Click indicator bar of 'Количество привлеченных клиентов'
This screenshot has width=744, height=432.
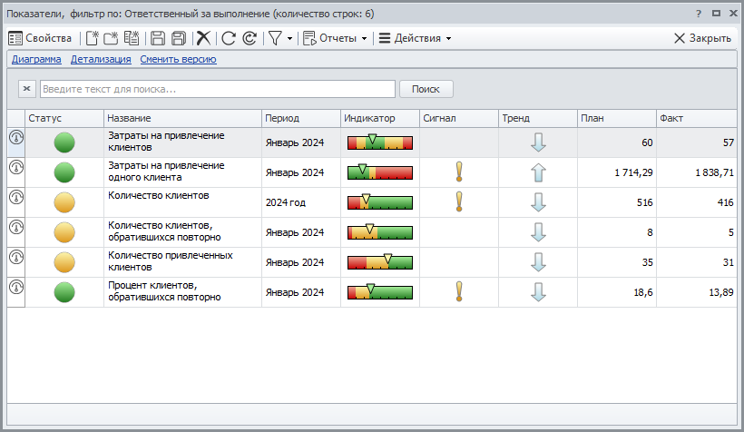tap(380, 262)
